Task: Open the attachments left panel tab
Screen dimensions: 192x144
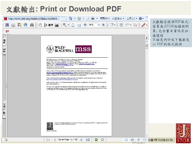Action: (4, 105)
